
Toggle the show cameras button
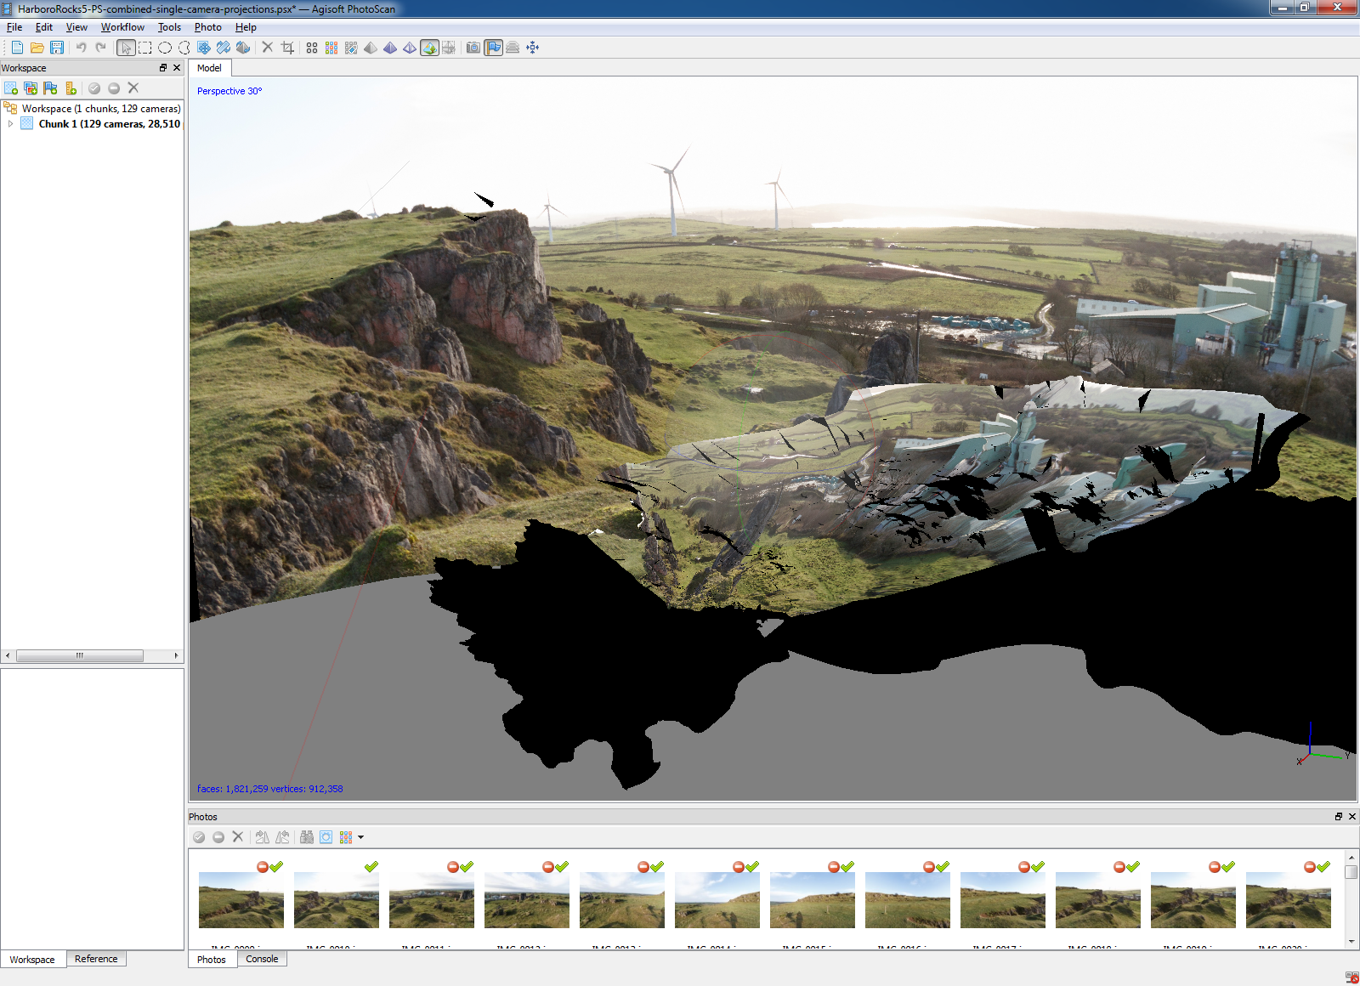click(x=473, y=48)
